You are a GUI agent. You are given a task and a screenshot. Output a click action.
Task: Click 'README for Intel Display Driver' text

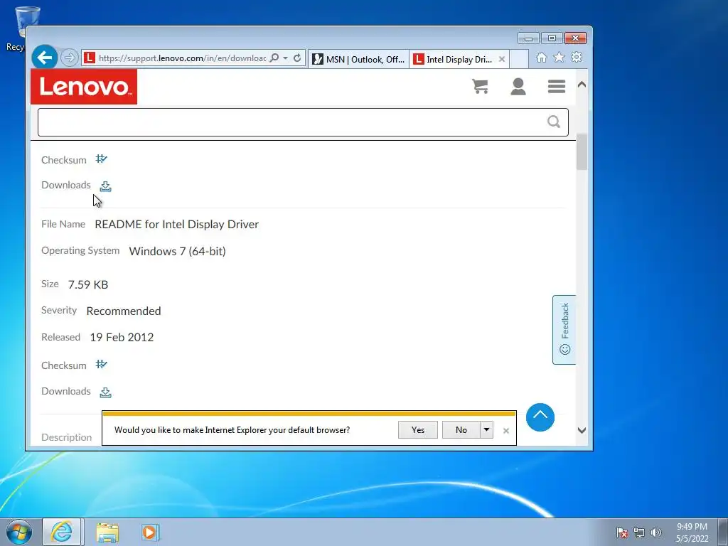tap(177, 224)
